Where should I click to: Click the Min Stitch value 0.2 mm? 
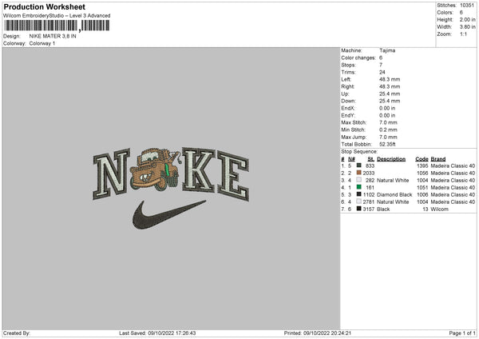388,130
